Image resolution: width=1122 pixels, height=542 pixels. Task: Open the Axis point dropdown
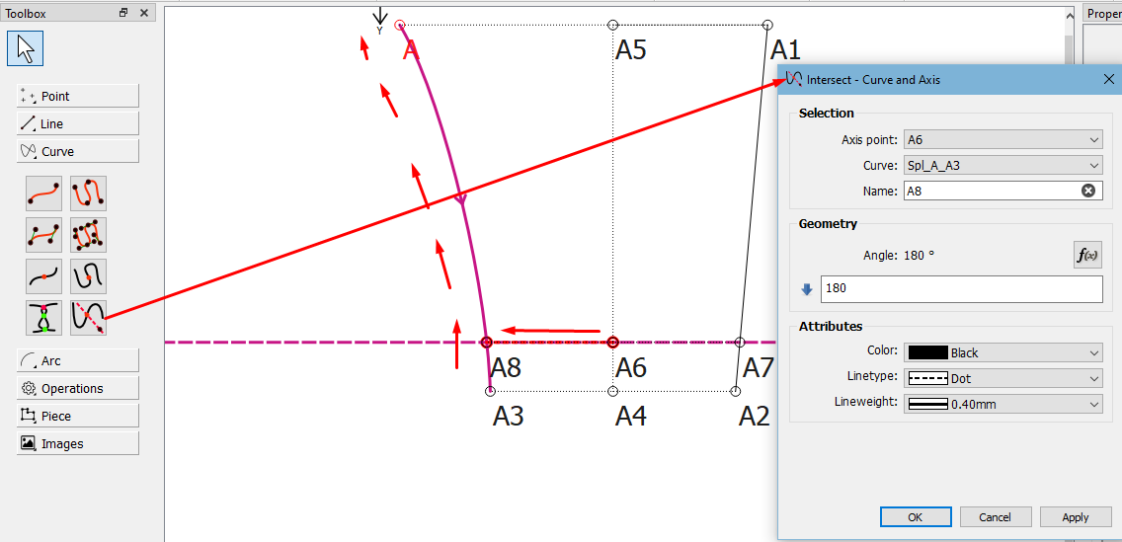(x=1003, y=139)
